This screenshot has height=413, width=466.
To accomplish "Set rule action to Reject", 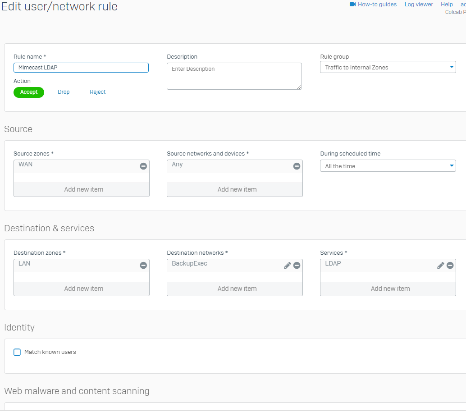I will click(98, 92).
